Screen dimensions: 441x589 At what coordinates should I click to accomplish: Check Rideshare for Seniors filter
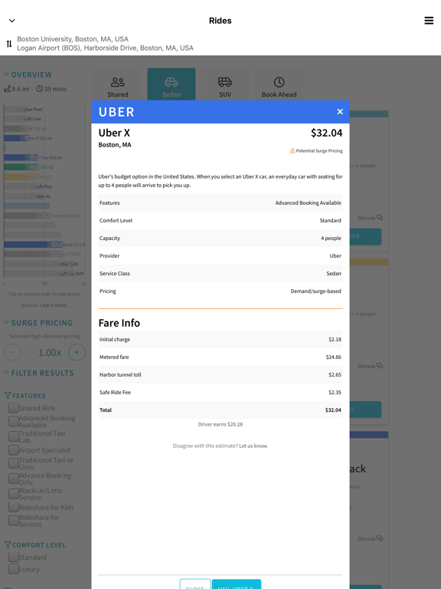click(14, 521)
